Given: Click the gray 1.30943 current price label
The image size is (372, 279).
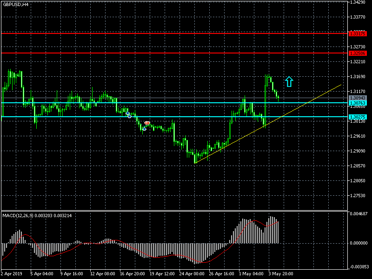Looking at the screenshot, I should (x=357, y=98).
